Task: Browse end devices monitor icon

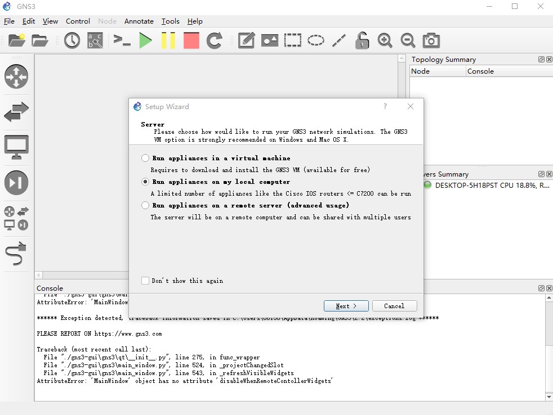Action: 16,147
